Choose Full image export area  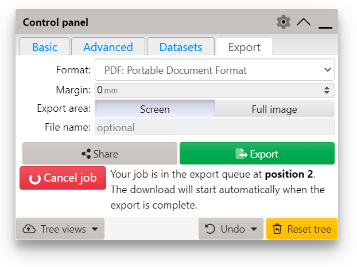click(x=274, y=109)
